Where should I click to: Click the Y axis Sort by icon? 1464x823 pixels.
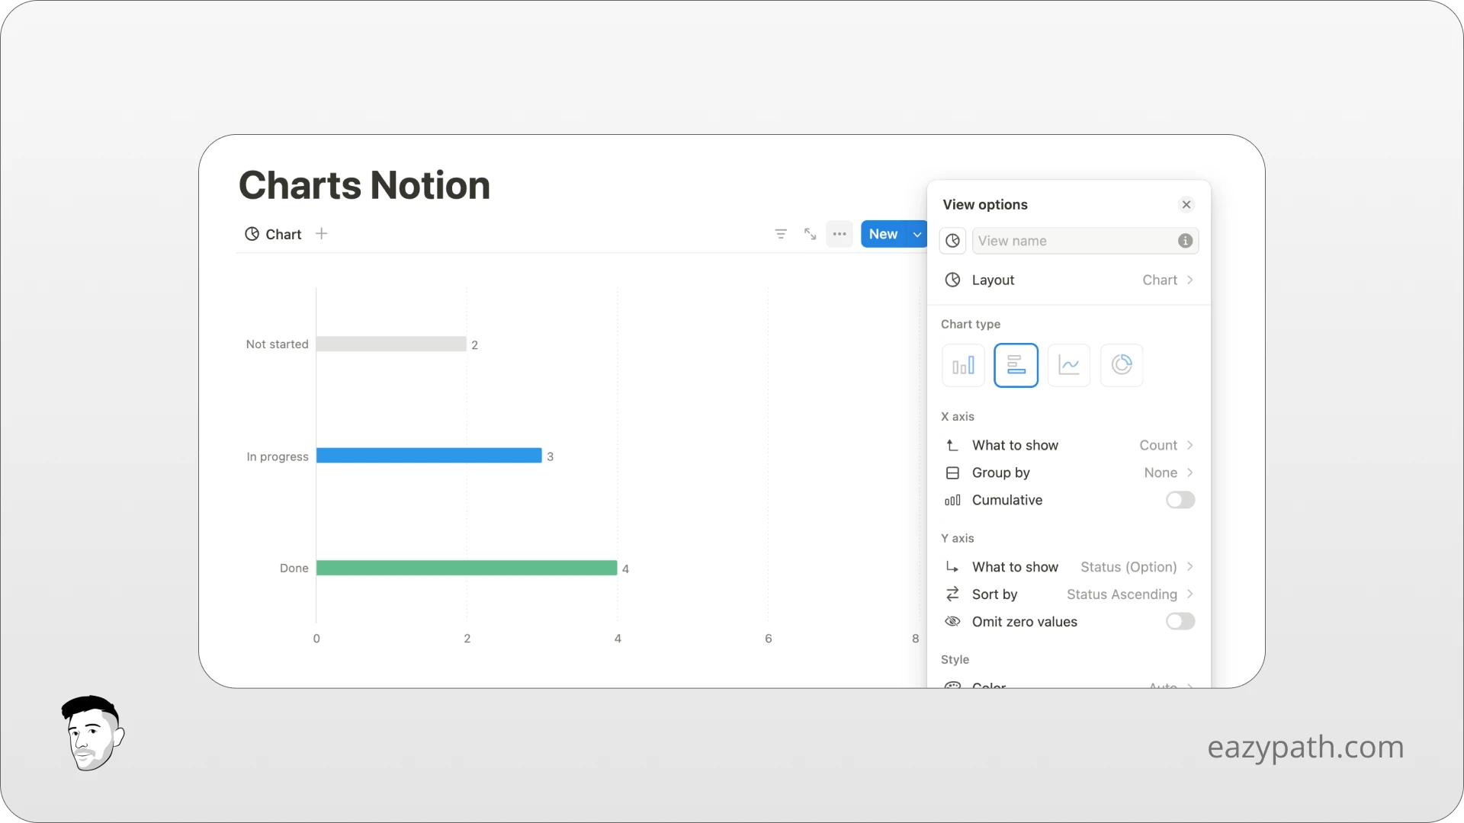tap(952, 594)
